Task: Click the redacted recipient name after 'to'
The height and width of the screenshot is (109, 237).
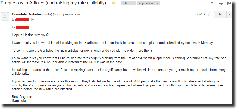Action: coord(23,20)
